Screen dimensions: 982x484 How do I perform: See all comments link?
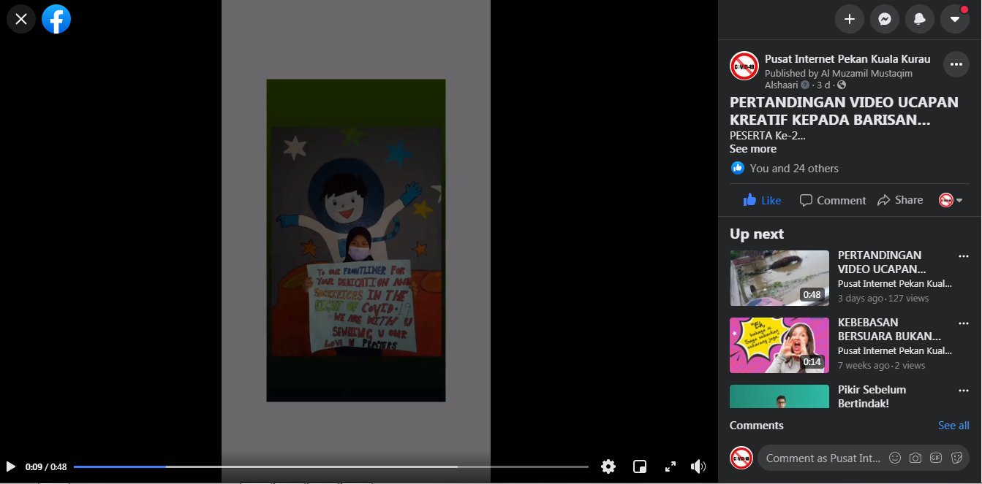point(953,426)
